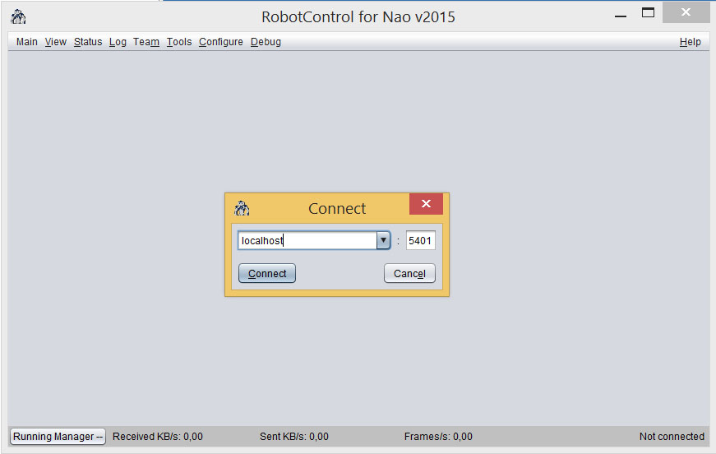This screenshot has height=454, width=716.
Task: Click the Connect button in dialog
Action: (x=267, y=273)
